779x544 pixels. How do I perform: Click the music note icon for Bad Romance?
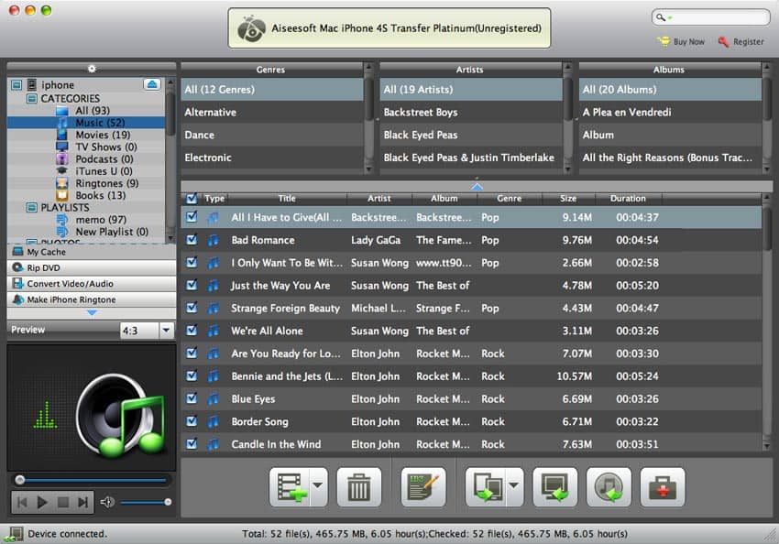(x=214, y=240)
